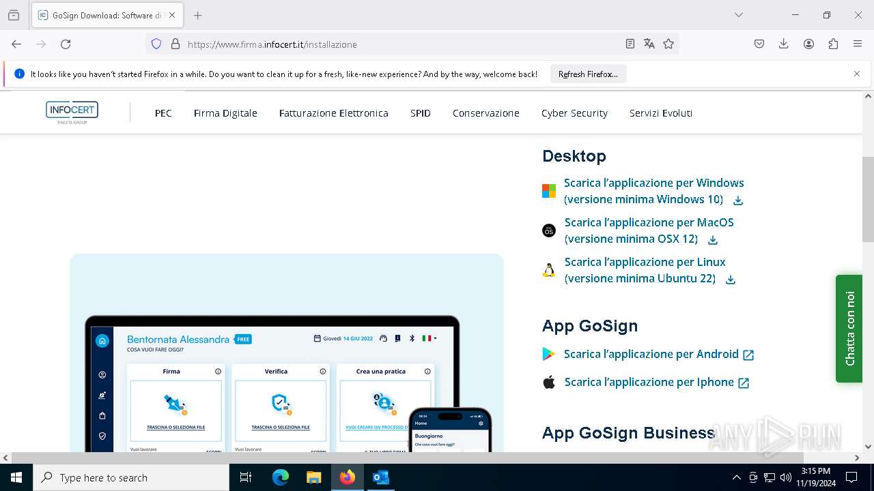Click Scarica l'applicazione per Linux link

(645, 270)
